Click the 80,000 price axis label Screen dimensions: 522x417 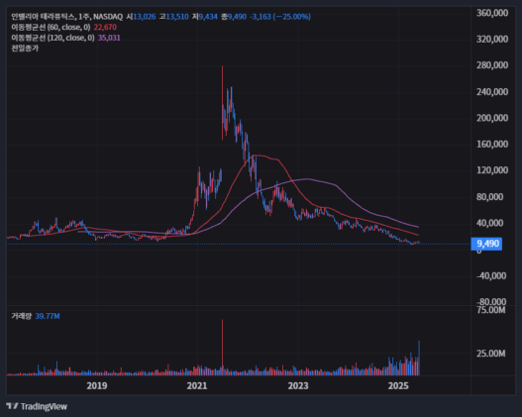click(490, 197)
